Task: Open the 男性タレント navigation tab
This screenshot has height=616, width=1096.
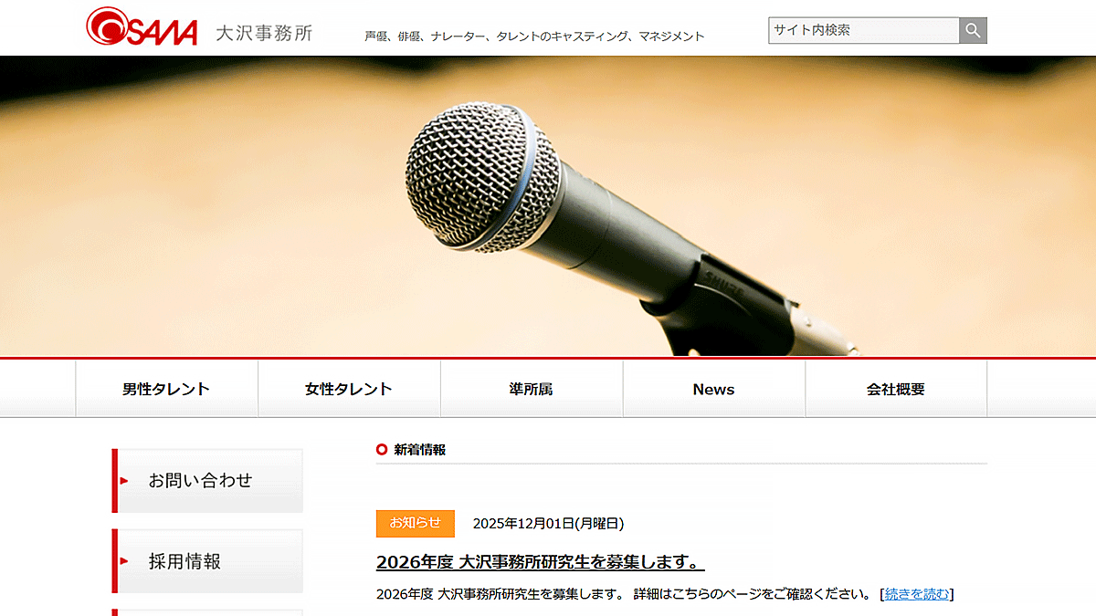Action: 166,389
